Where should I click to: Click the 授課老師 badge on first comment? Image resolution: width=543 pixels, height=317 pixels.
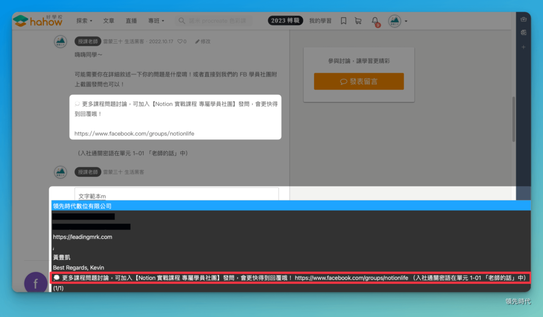pos(87,41)
